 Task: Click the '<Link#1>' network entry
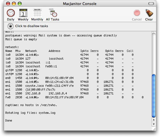[x=32, y=55]
